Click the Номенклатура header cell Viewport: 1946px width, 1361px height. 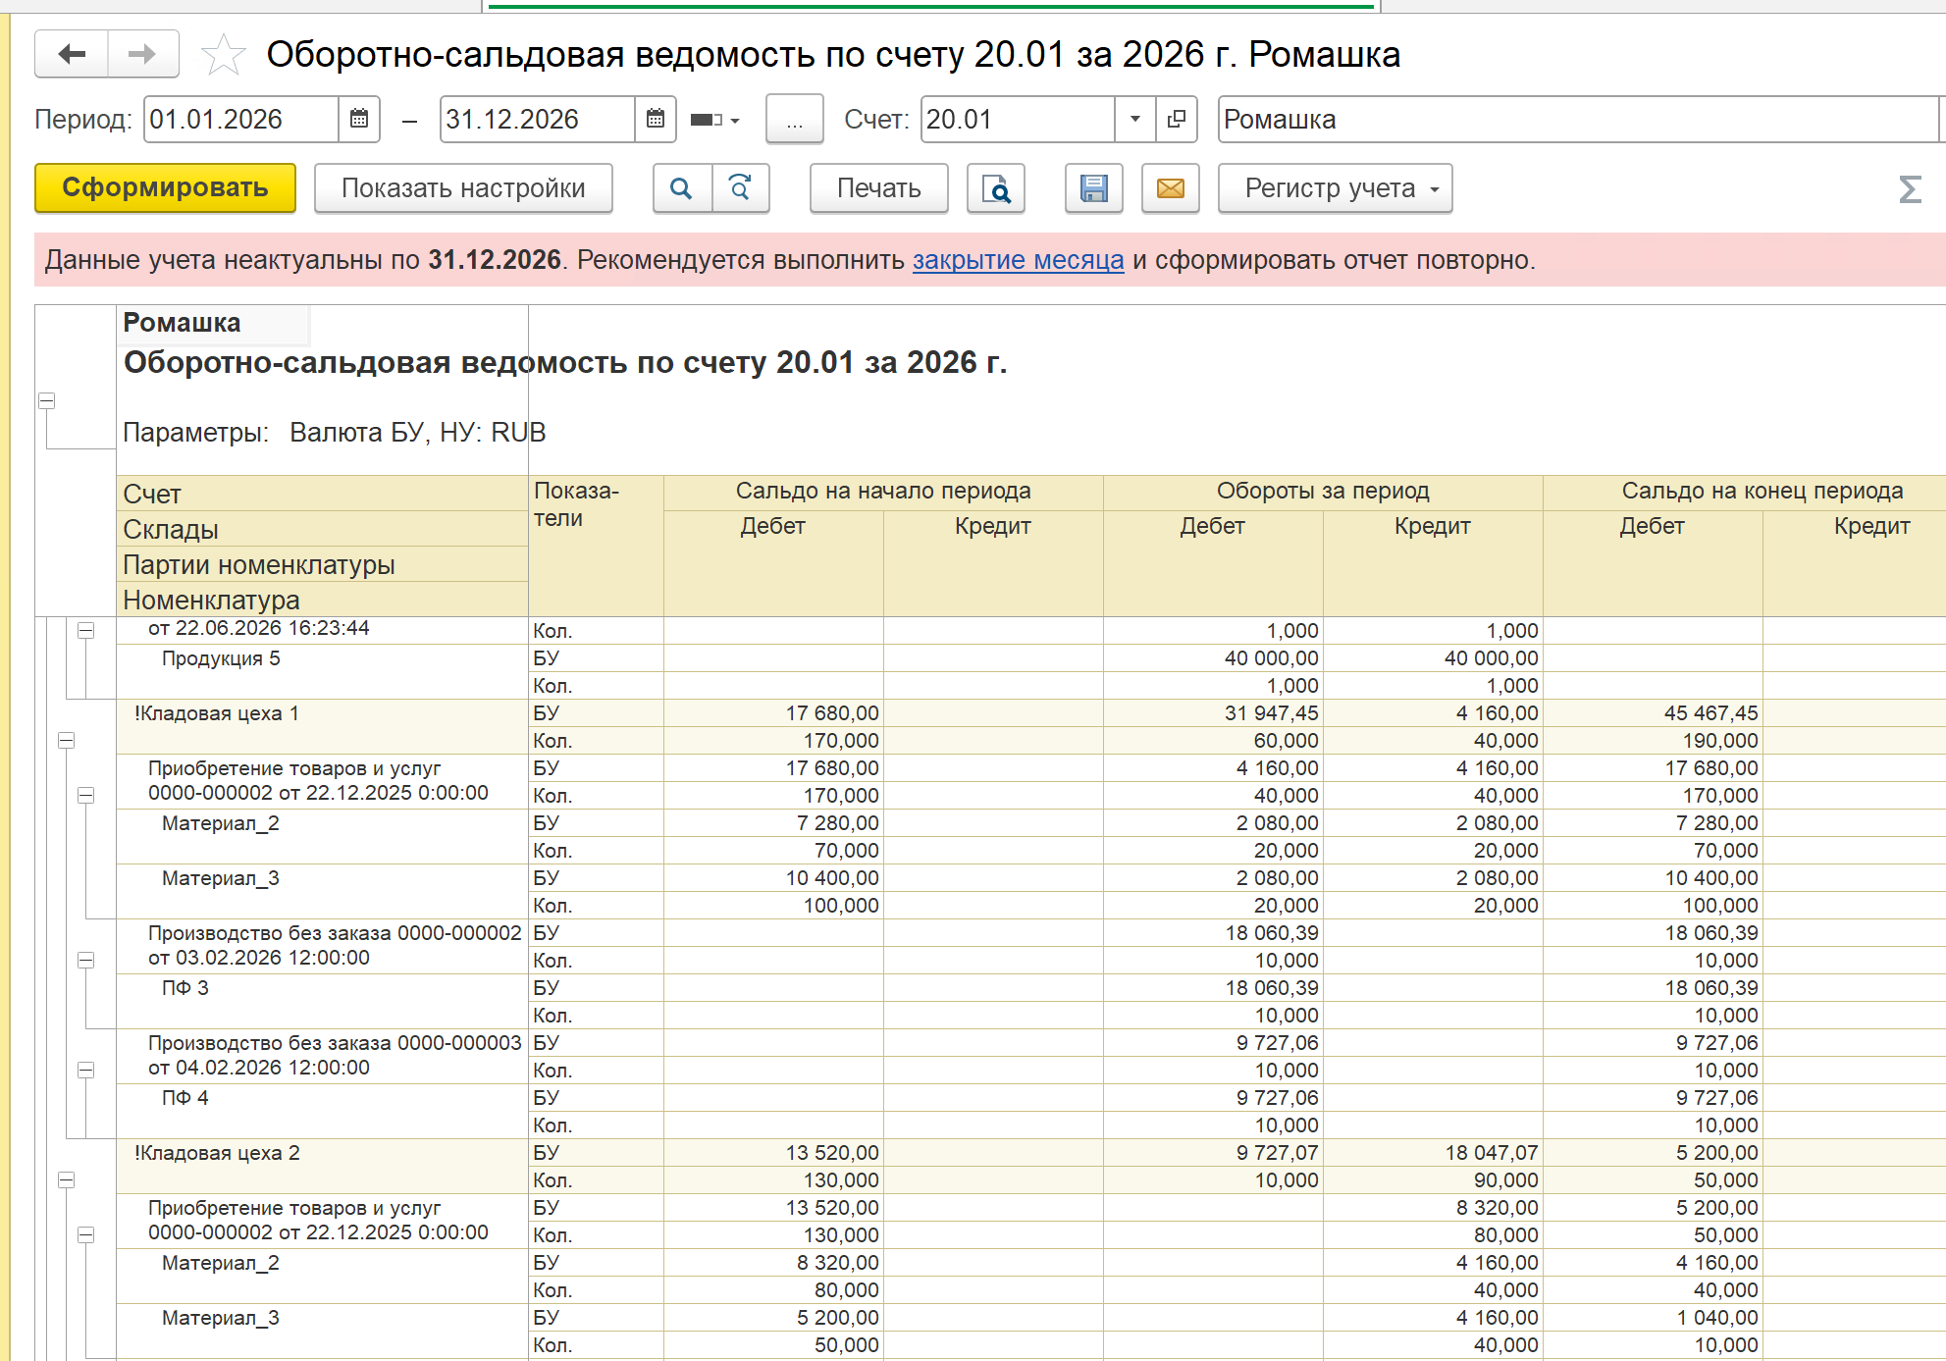click(x=322, y=600)
